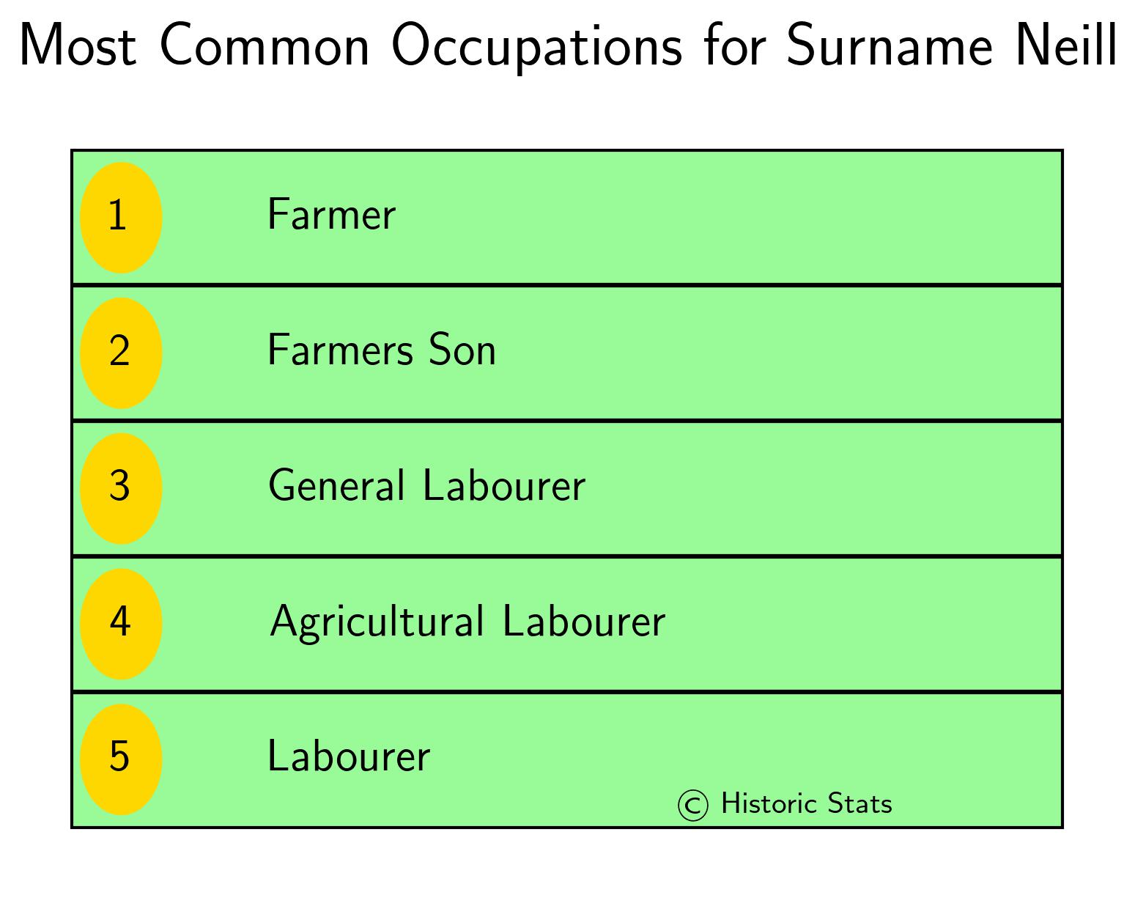Viewport: 1146px width, 917px height.
Task: Click the yellow circle numbered 1
Action: click(121, 217)
